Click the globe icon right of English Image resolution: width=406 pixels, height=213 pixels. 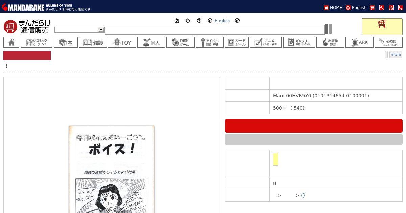tap(237, 21)
